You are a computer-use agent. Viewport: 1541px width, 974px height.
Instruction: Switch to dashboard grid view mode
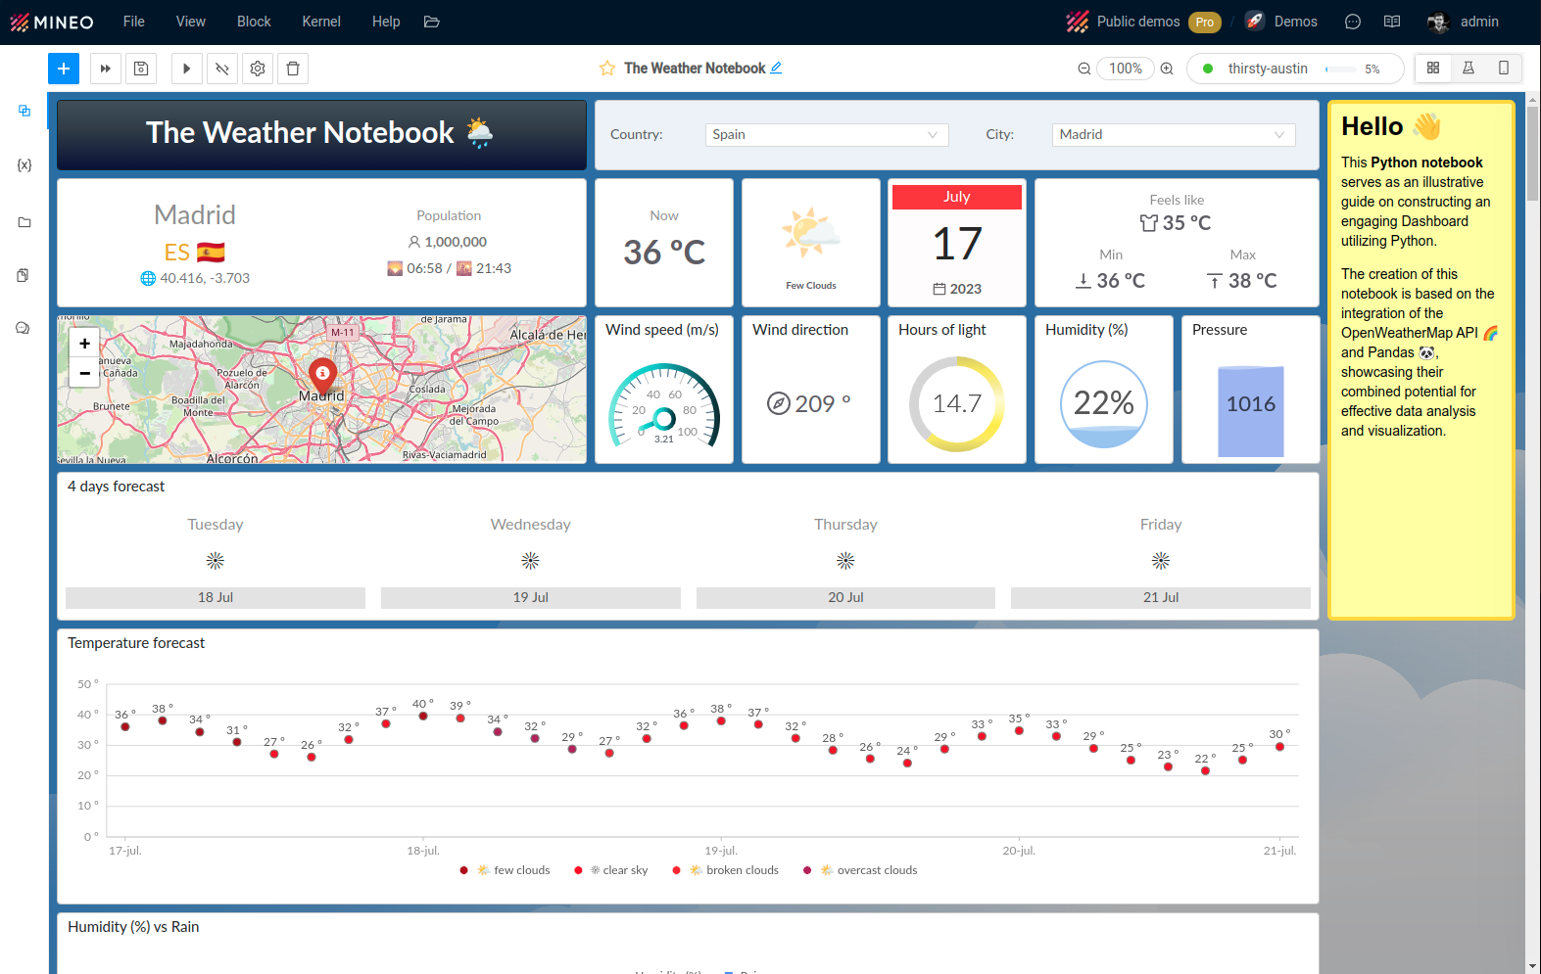pos(1433,68)
